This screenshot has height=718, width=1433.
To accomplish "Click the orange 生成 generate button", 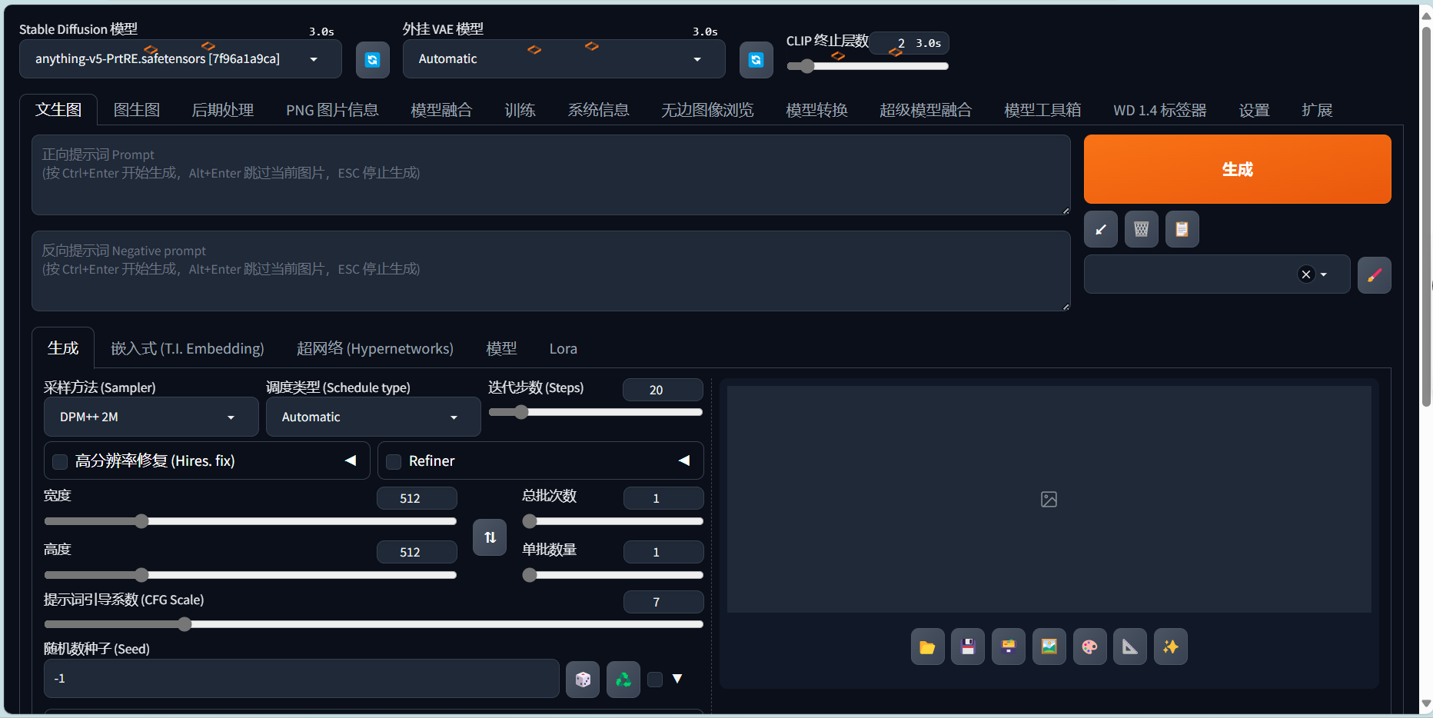I will point(1238,169).
